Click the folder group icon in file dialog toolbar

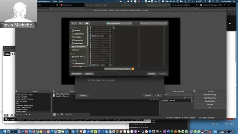[87, 23]
